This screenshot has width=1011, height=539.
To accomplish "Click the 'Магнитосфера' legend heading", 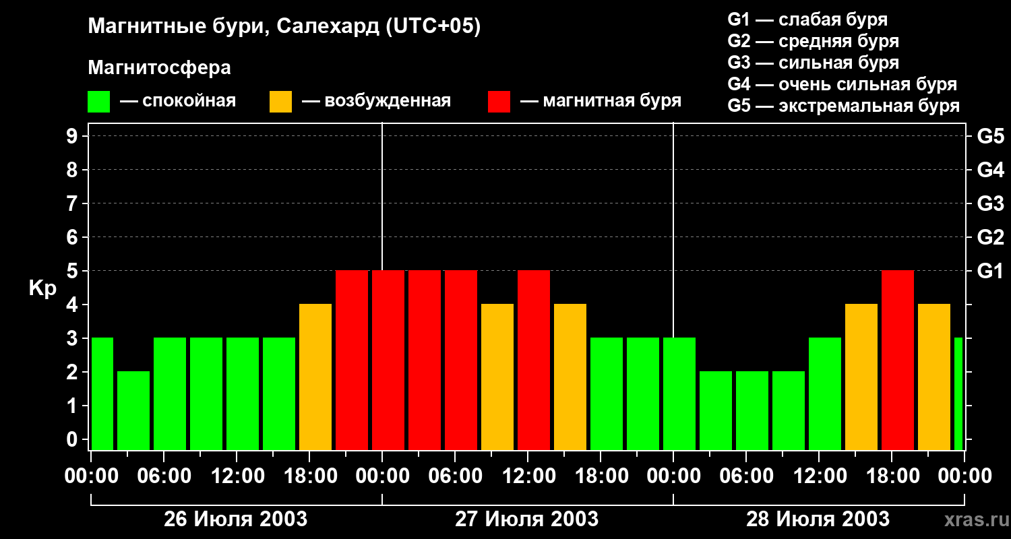I will 160,68.
